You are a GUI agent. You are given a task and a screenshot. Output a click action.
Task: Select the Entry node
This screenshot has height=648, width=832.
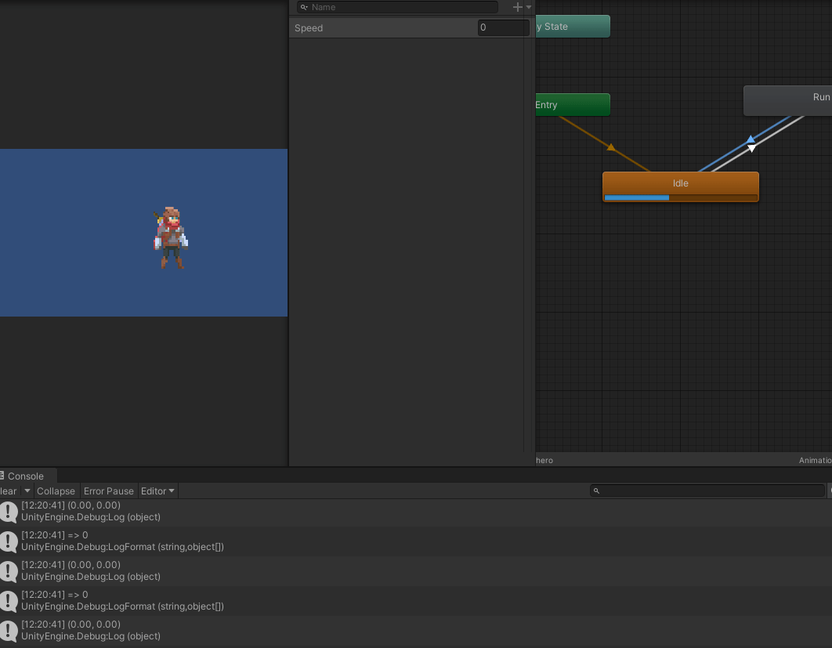tap(573, 104)
